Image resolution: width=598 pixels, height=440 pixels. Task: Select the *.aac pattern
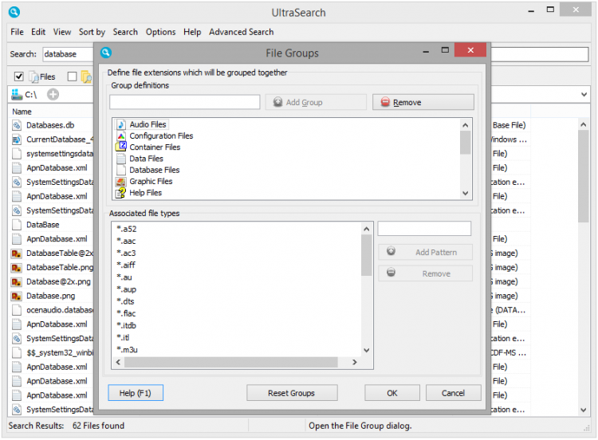(126, 242)
